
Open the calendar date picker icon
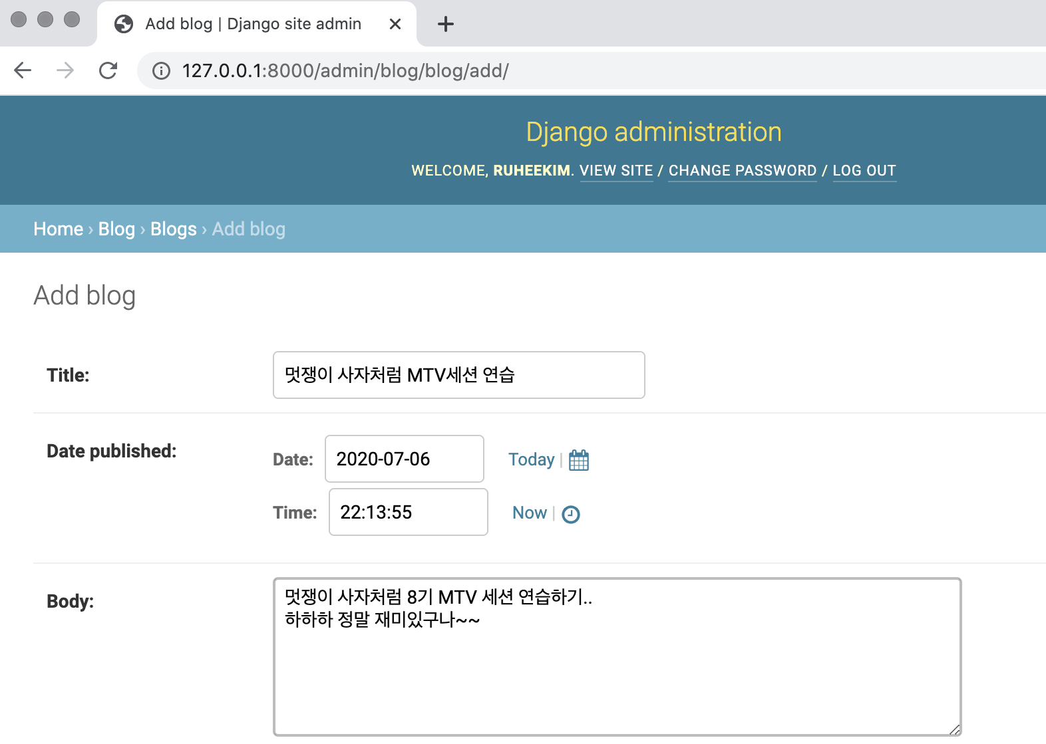(579, 460)
